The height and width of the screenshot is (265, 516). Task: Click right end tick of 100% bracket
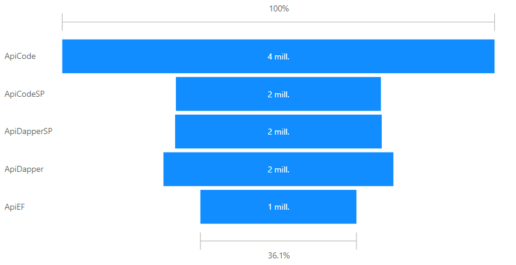[x=494, y=22]
